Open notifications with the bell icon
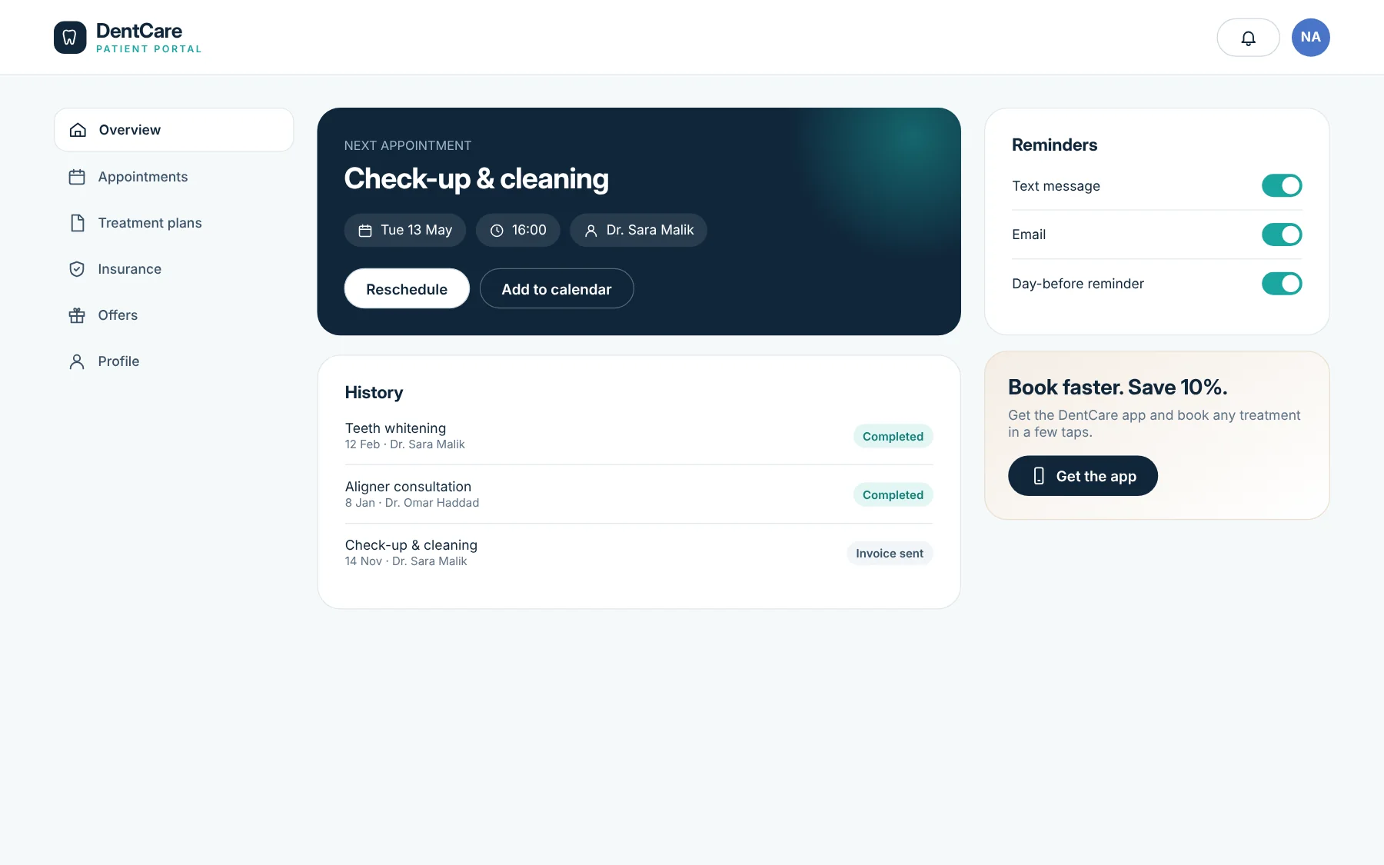This screenshot has height=865, width=1384. [x=1248, y=38]
